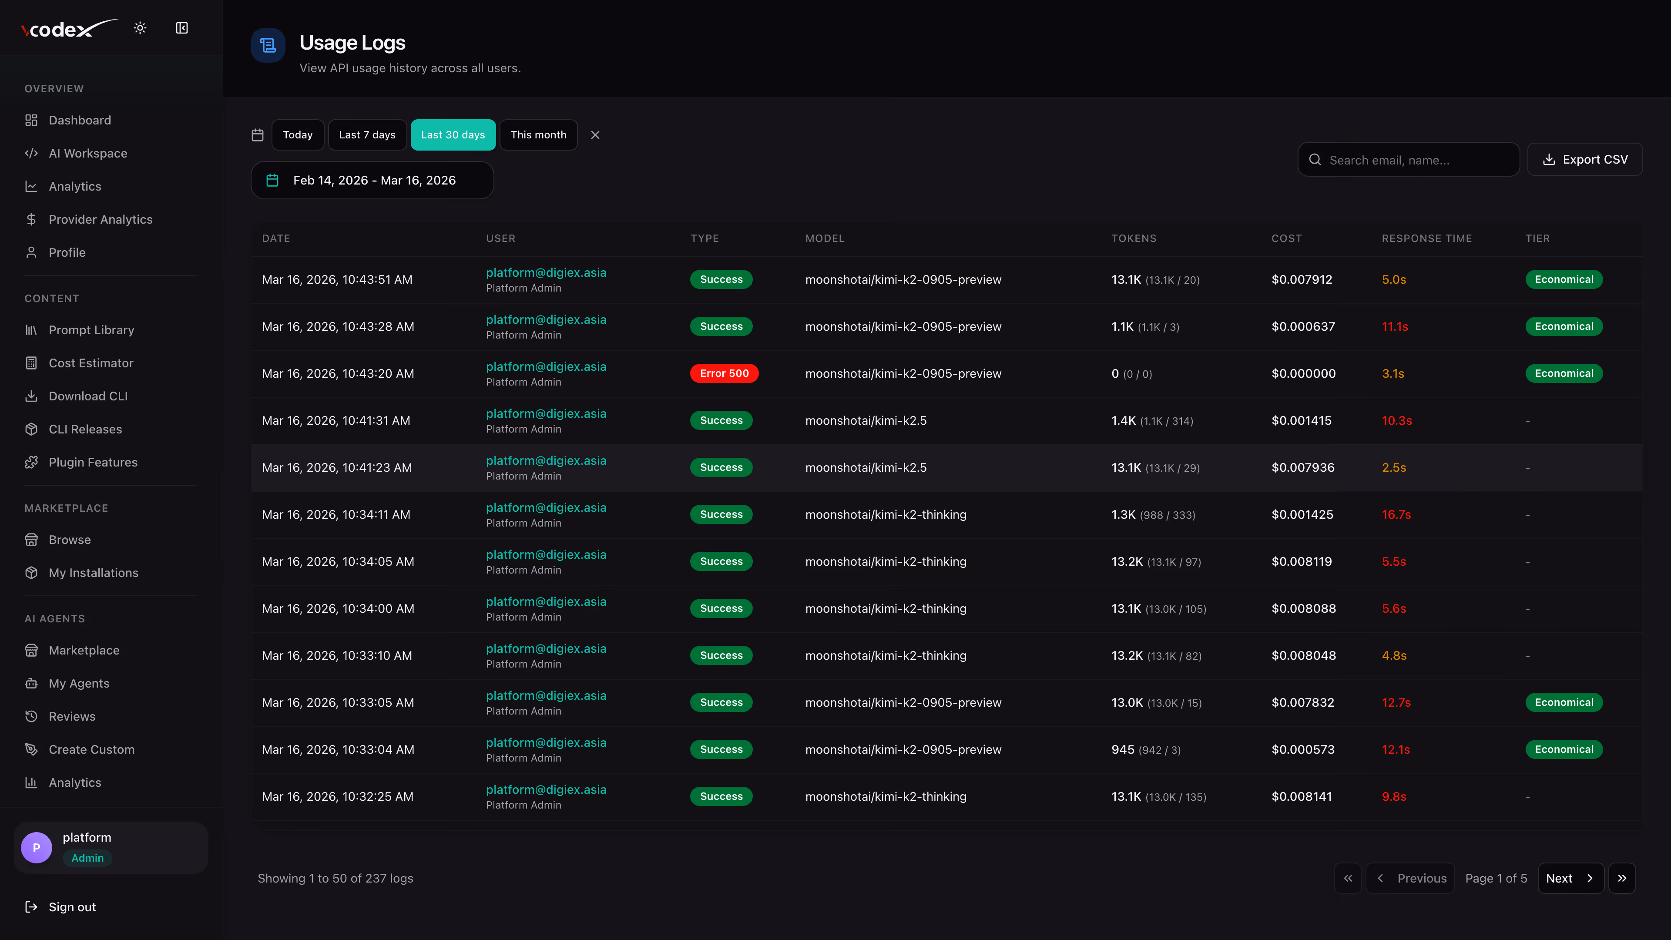The image size is (1671, 940).
Task: Jump to last page double-chevron
Action: (x=1622, y=878)
